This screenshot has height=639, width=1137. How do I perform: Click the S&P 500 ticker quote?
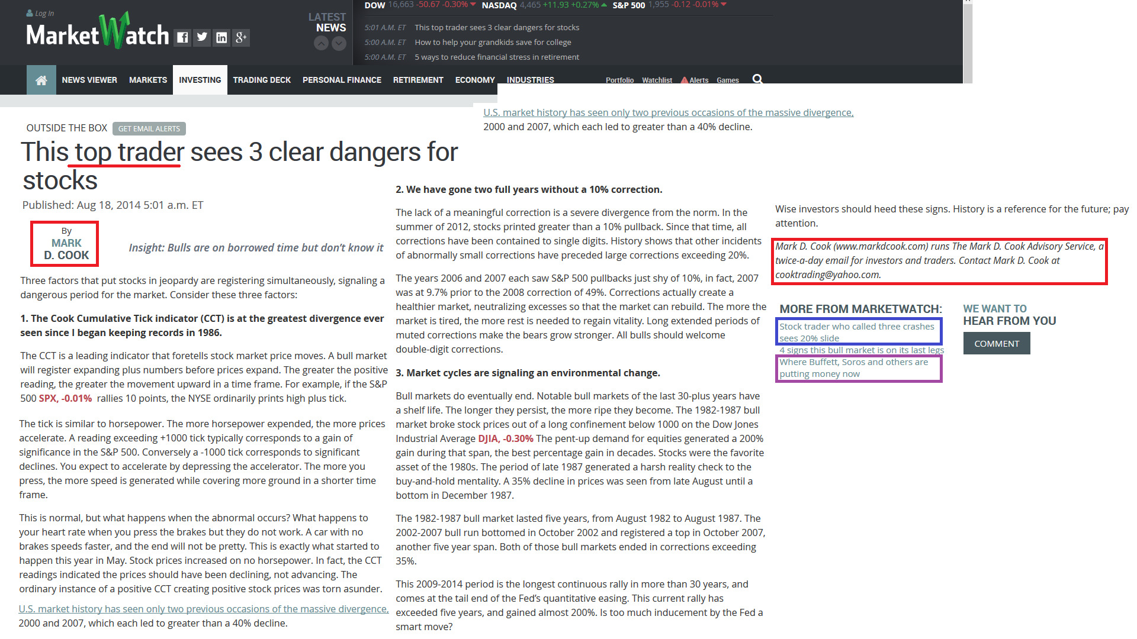coord(669,5)
